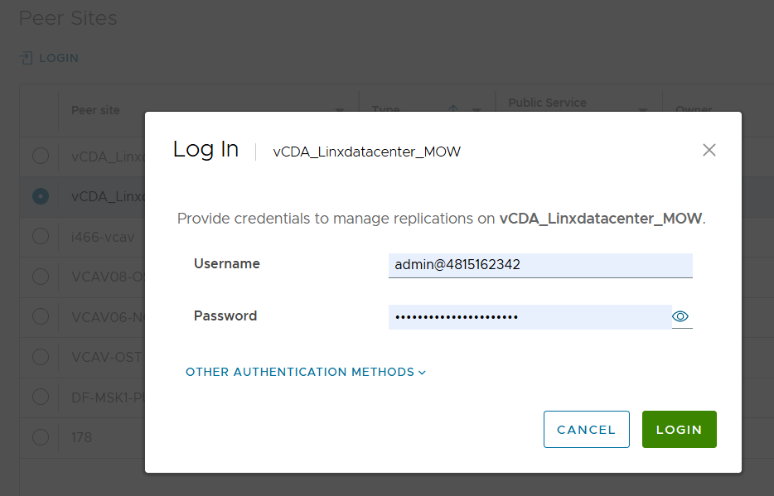
Task: Select the VCAV-OST peer site radio button
Action: click(x=40, y=357)
